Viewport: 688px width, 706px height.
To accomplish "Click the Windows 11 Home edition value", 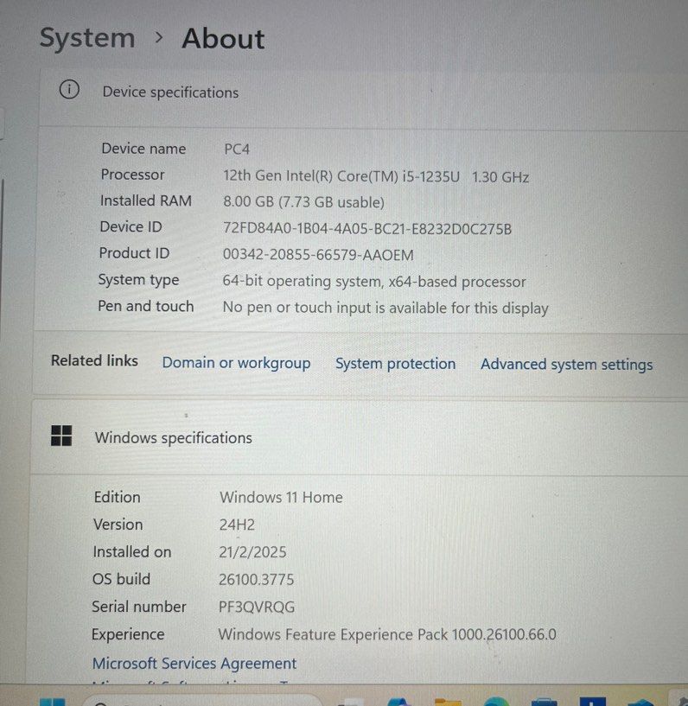I will (281, 498).
